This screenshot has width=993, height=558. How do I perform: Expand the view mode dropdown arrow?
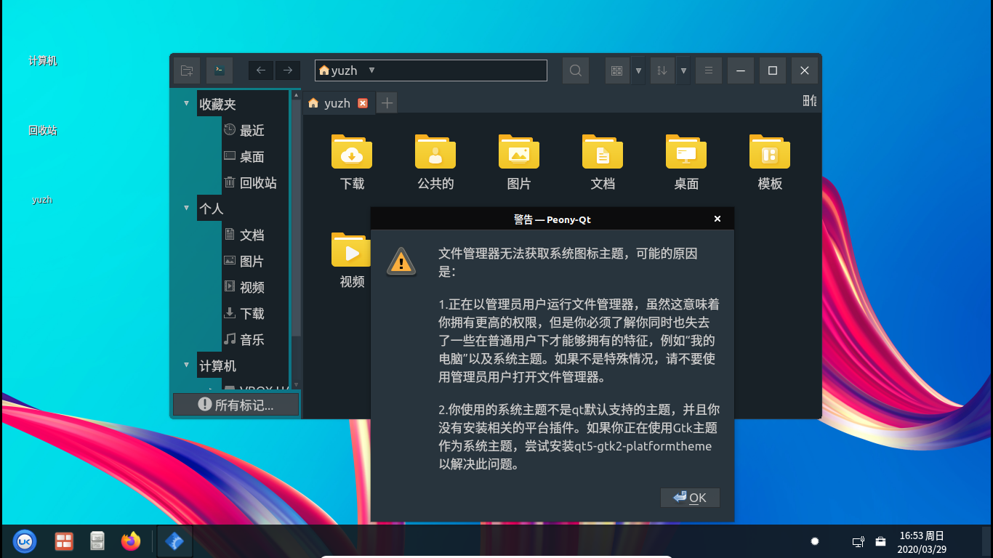click(638, 70)
